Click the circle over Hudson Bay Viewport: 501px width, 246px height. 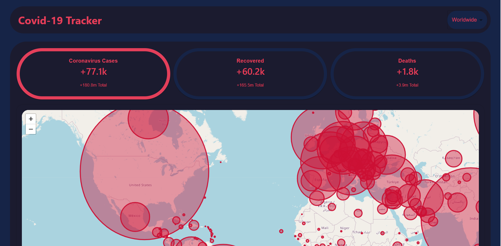148,124
